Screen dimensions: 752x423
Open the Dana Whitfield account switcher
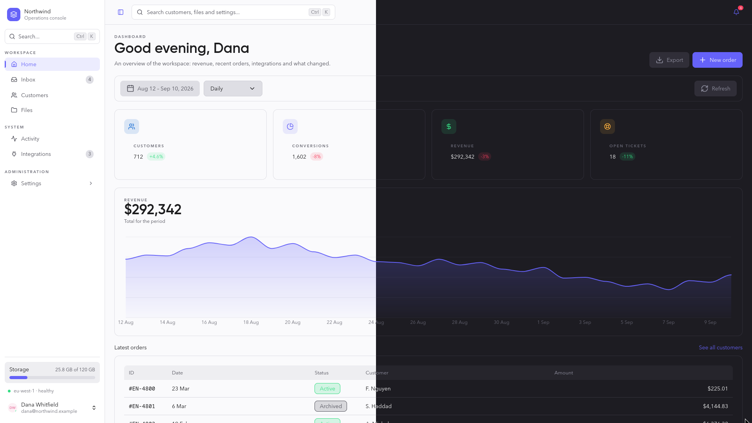pos(52,408)
